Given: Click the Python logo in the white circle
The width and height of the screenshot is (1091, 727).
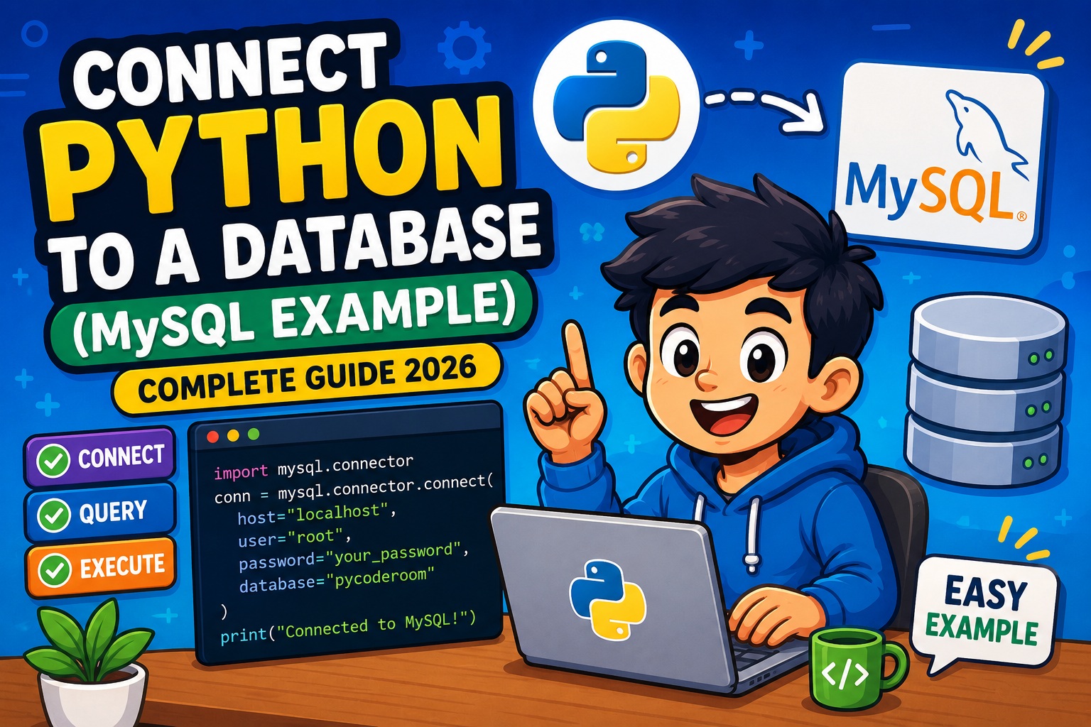Looking at the screenshot, I should [x=616, y=106].
